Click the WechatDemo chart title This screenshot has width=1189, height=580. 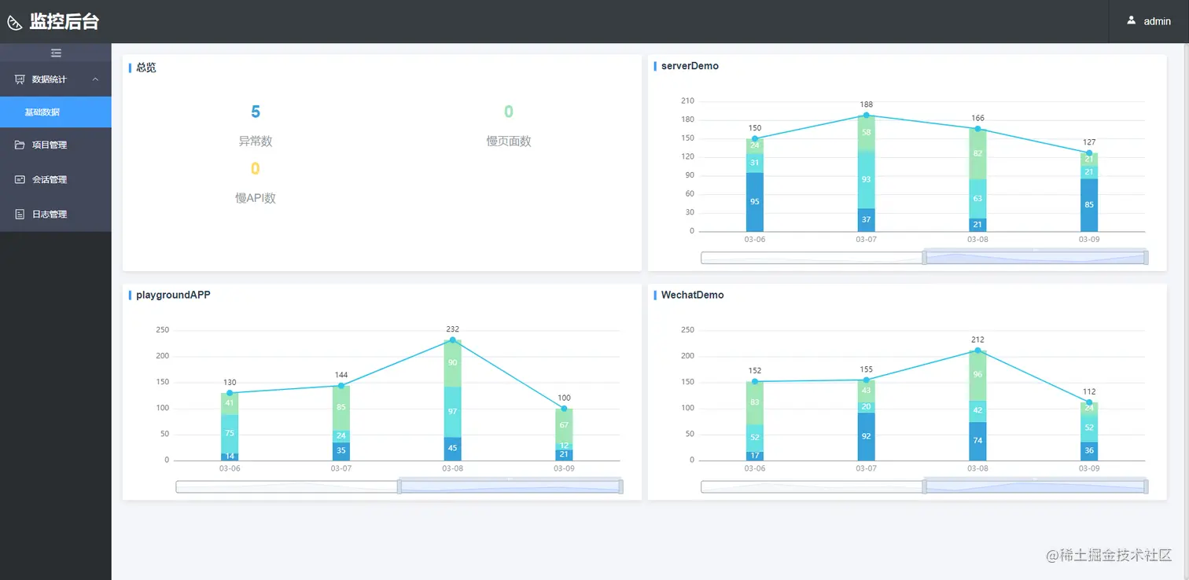click(x=693, y=295)
